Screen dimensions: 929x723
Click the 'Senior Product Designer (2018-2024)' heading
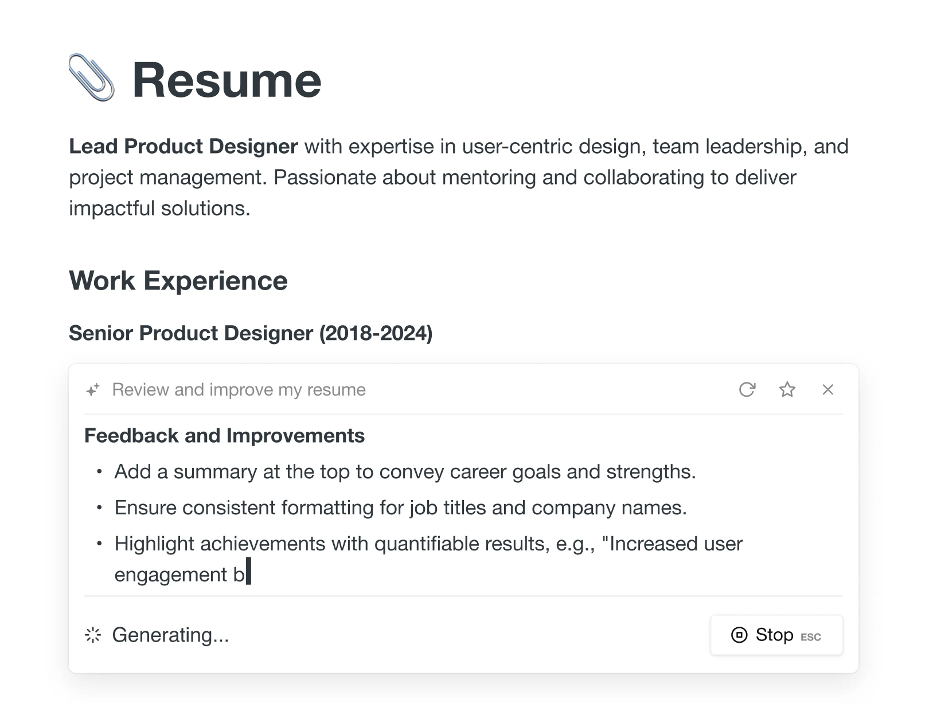pyautogui.click(x=250, y=333)
